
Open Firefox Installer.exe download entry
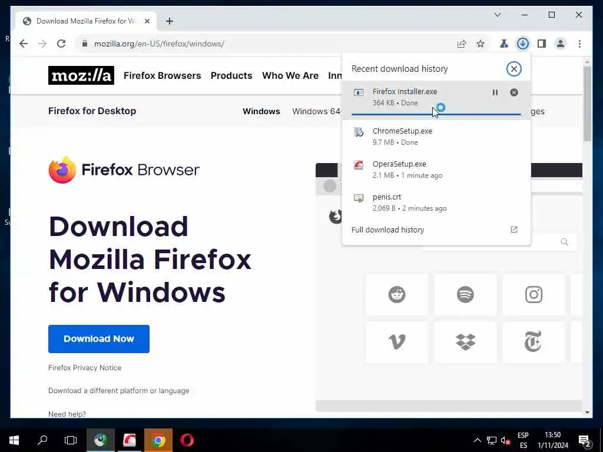point(436,100)
